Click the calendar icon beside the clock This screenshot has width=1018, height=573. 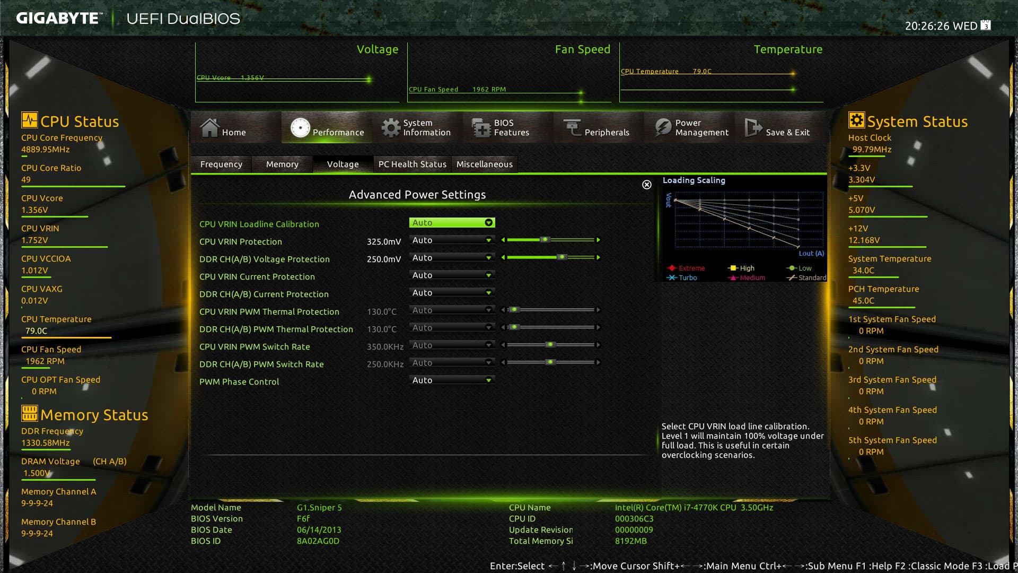986,25
